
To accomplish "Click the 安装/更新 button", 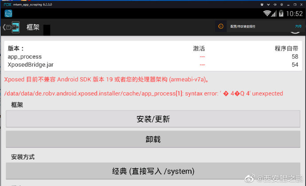I will click(153, 119).
